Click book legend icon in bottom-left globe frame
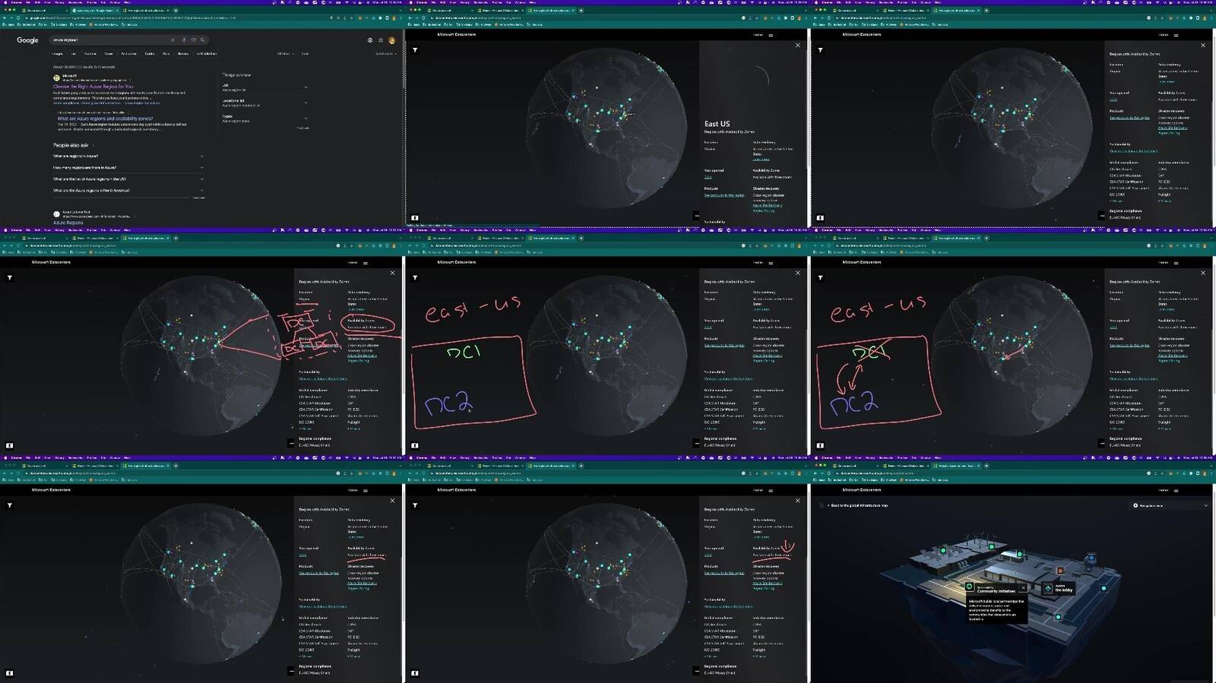This screenshot has width=1216, height=683. coord(10,673)
